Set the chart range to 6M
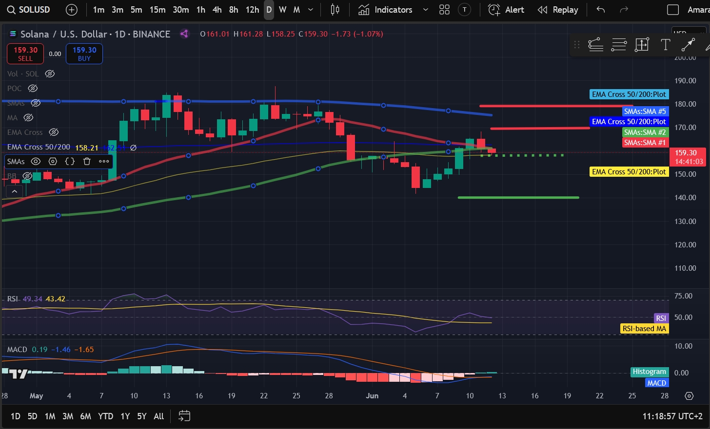Screen dimensions: 710x429 (85, 416)
